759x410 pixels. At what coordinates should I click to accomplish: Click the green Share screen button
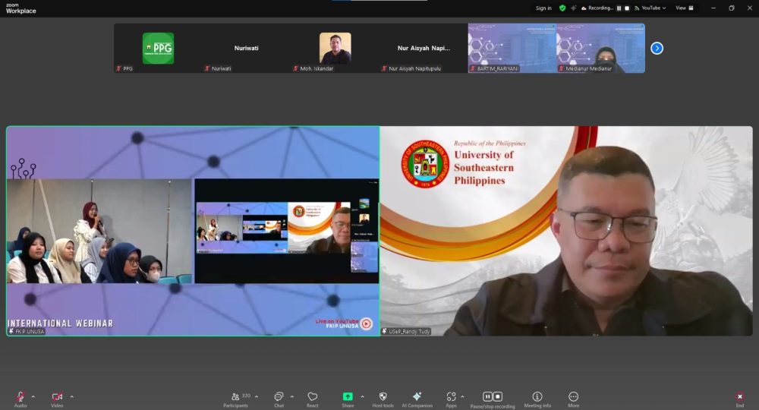(x=348, y=397)
